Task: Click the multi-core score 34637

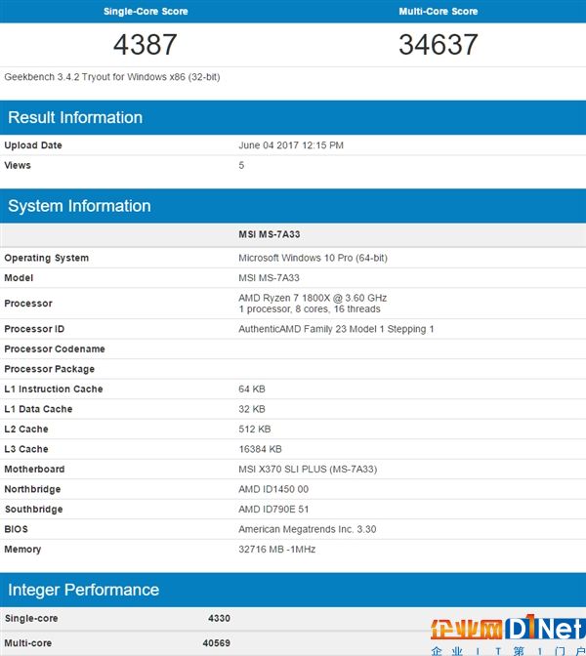Action: [x=439, y=44]
